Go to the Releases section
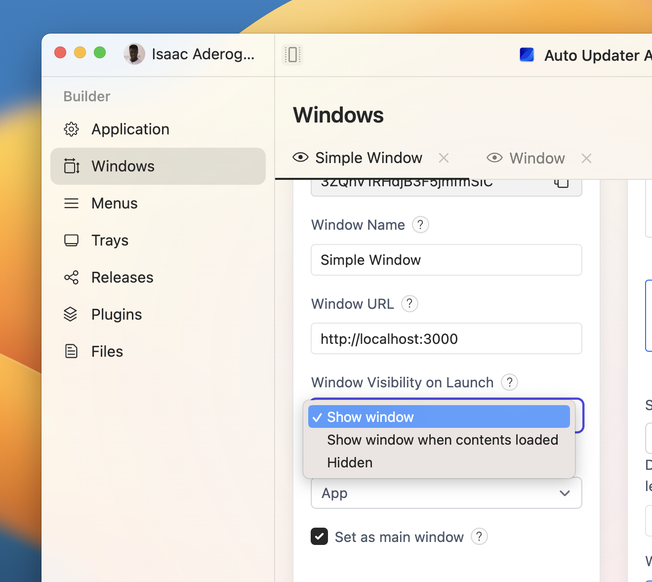This screenshot has width=652, height=582. [122, 277]
